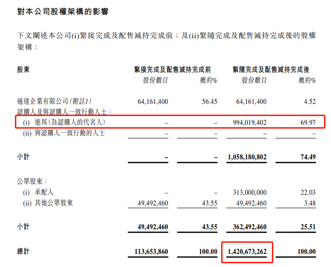331x267 pixels.
Task: Select the percentage 25.51
Action: click(308, 227)
